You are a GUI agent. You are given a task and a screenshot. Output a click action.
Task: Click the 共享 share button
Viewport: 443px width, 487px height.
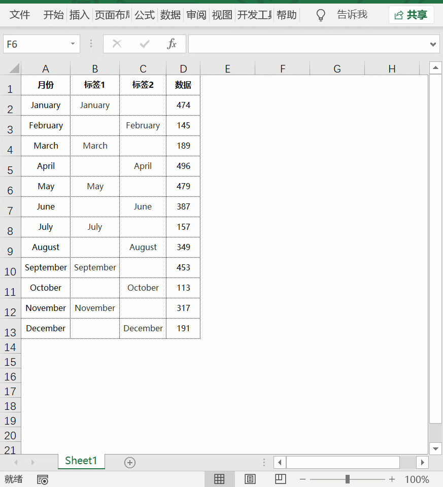[412, 15]
